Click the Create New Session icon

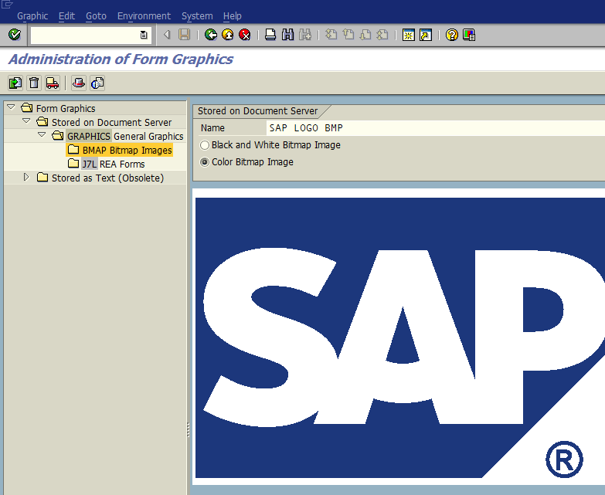[x=408, y=35]
